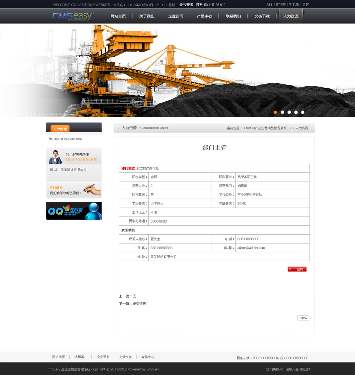Viewport: 355px width, 375px height.
Task: Click the CmsEasy logo
Action: (x=73, y=16)
